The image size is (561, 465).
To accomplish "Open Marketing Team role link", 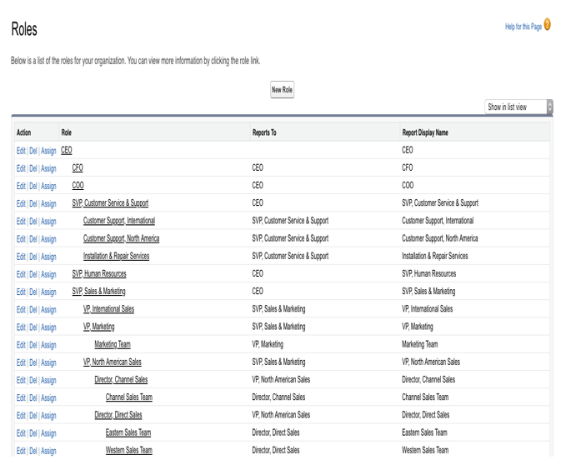I will click(x=113, y=344).
